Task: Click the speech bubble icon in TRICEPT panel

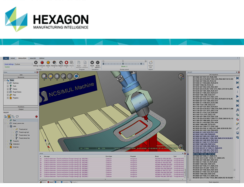Action: coord(17,117)
